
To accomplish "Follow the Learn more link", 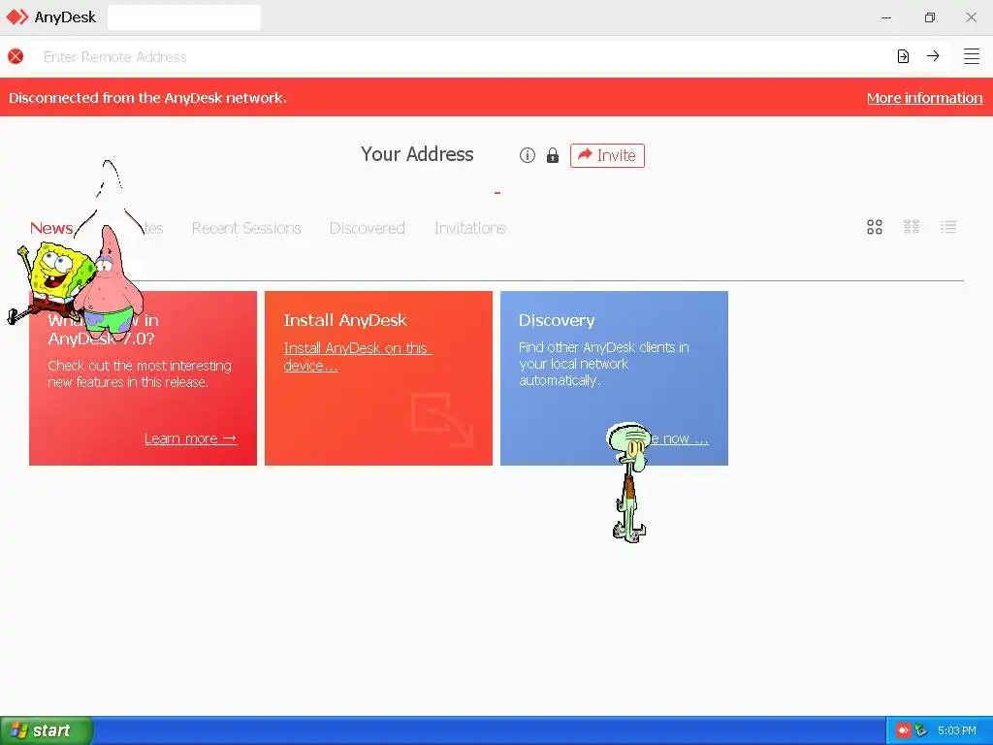I will [191, 438].
